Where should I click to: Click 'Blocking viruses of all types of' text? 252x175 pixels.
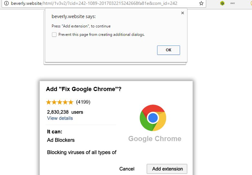tap(82, 152)
